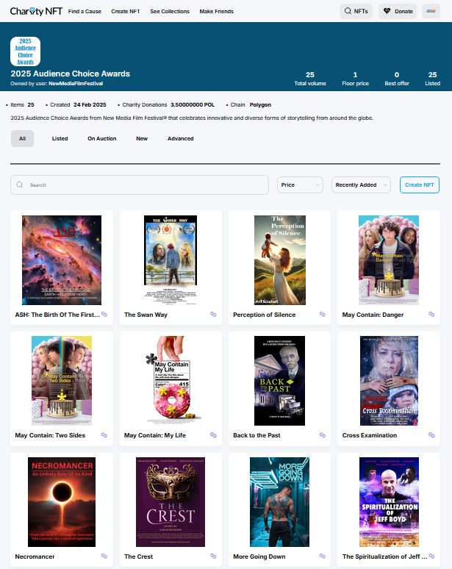The image size is (452, 569).
Task: Click the chain icon on Cross Examination
Action: pyautogui.click(x=431, y=435)
